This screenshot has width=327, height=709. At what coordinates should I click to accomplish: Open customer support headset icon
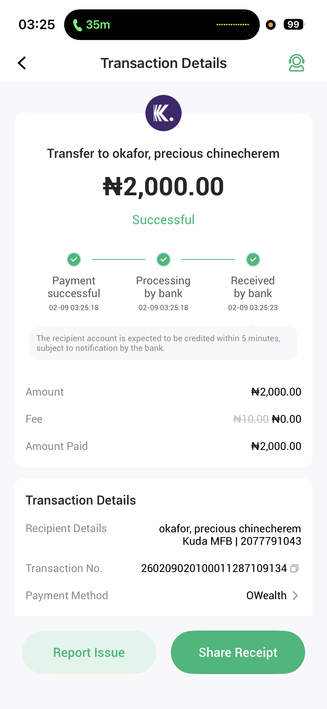(x=296, y=63)
